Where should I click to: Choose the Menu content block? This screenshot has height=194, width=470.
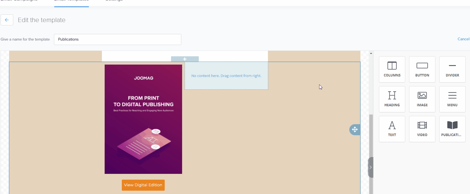coord(452,99)
